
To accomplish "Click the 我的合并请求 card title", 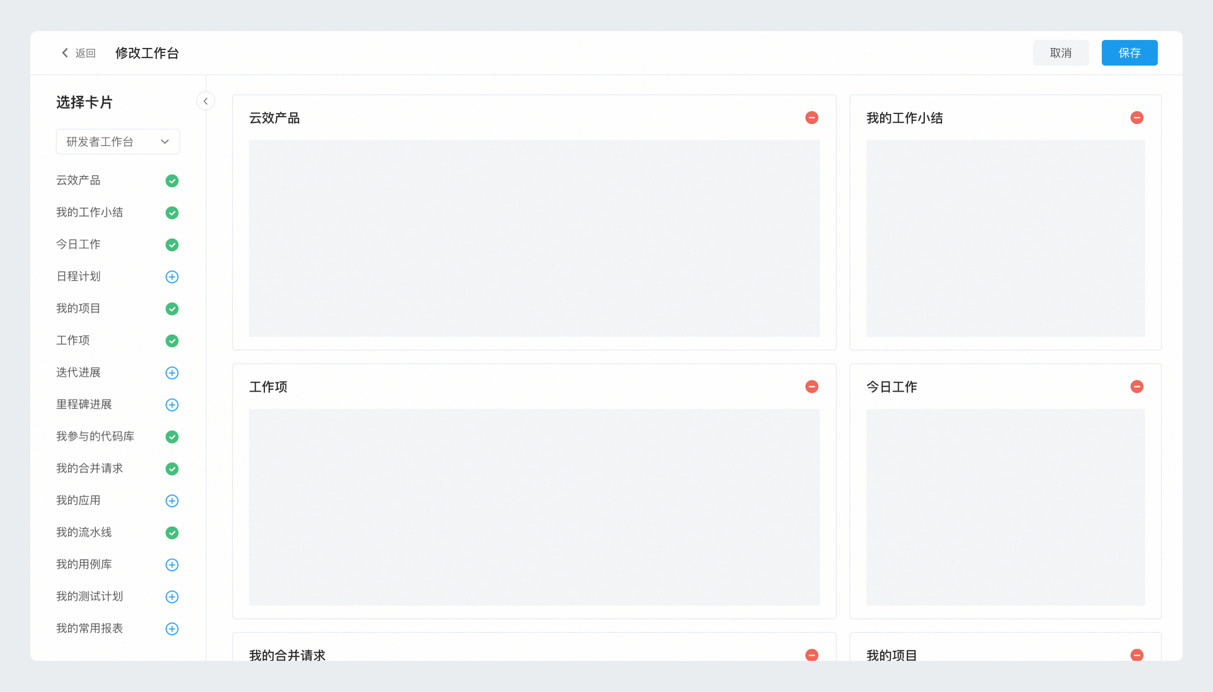I will click(287, 655).
